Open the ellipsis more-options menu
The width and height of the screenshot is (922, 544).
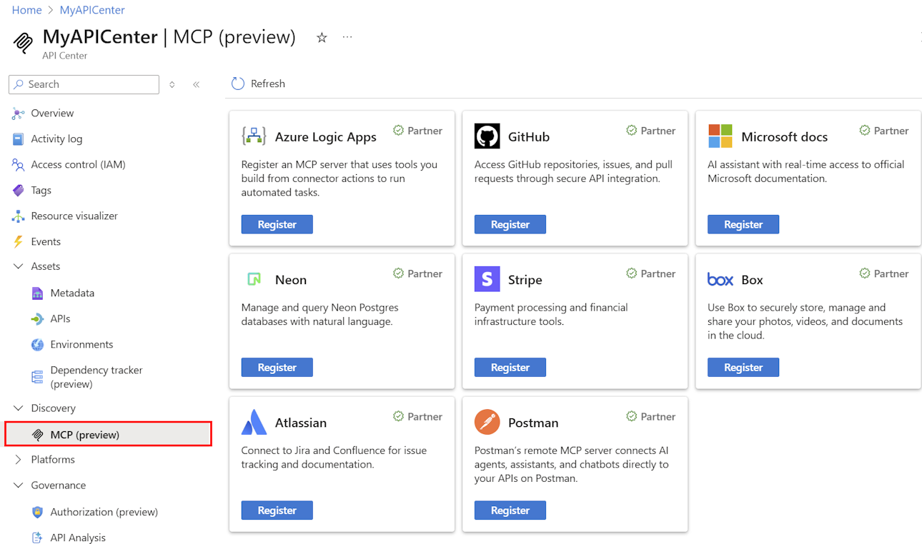(347, 37)
